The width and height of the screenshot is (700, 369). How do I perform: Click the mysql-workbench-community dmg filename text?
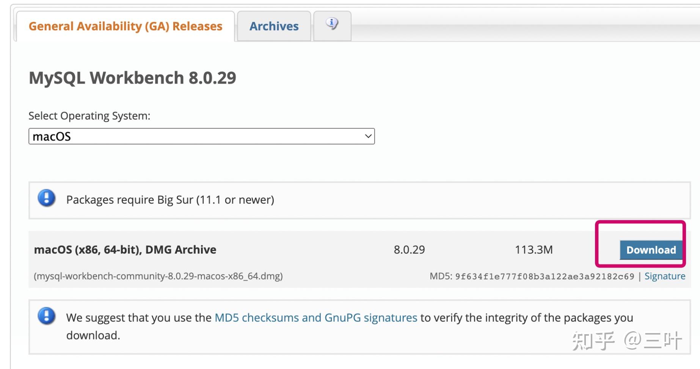[x=158, y=276]
